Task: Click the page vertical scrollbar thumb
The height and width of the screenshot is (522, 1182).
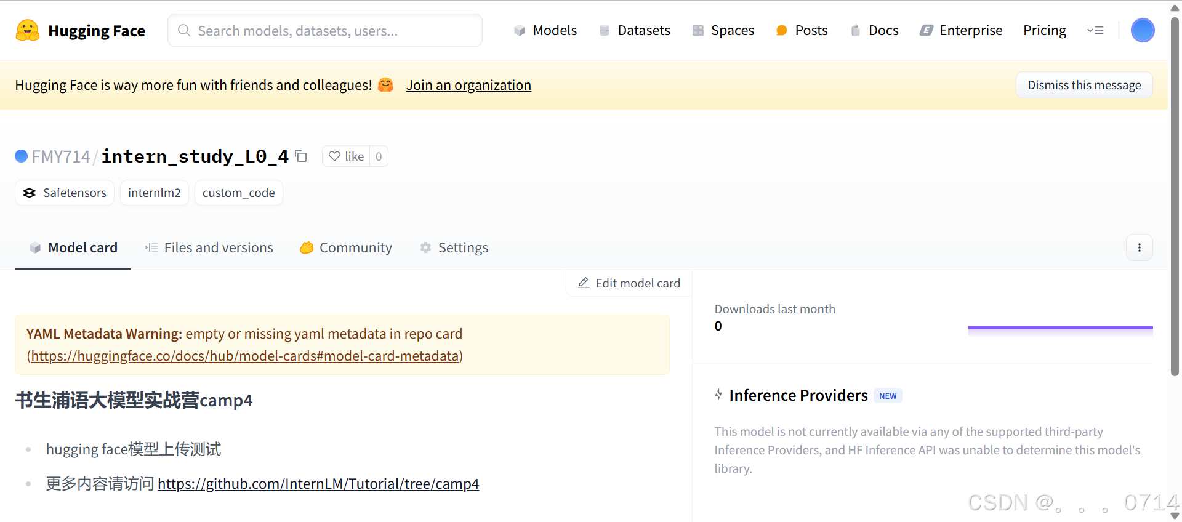Action: [1175, 196]
